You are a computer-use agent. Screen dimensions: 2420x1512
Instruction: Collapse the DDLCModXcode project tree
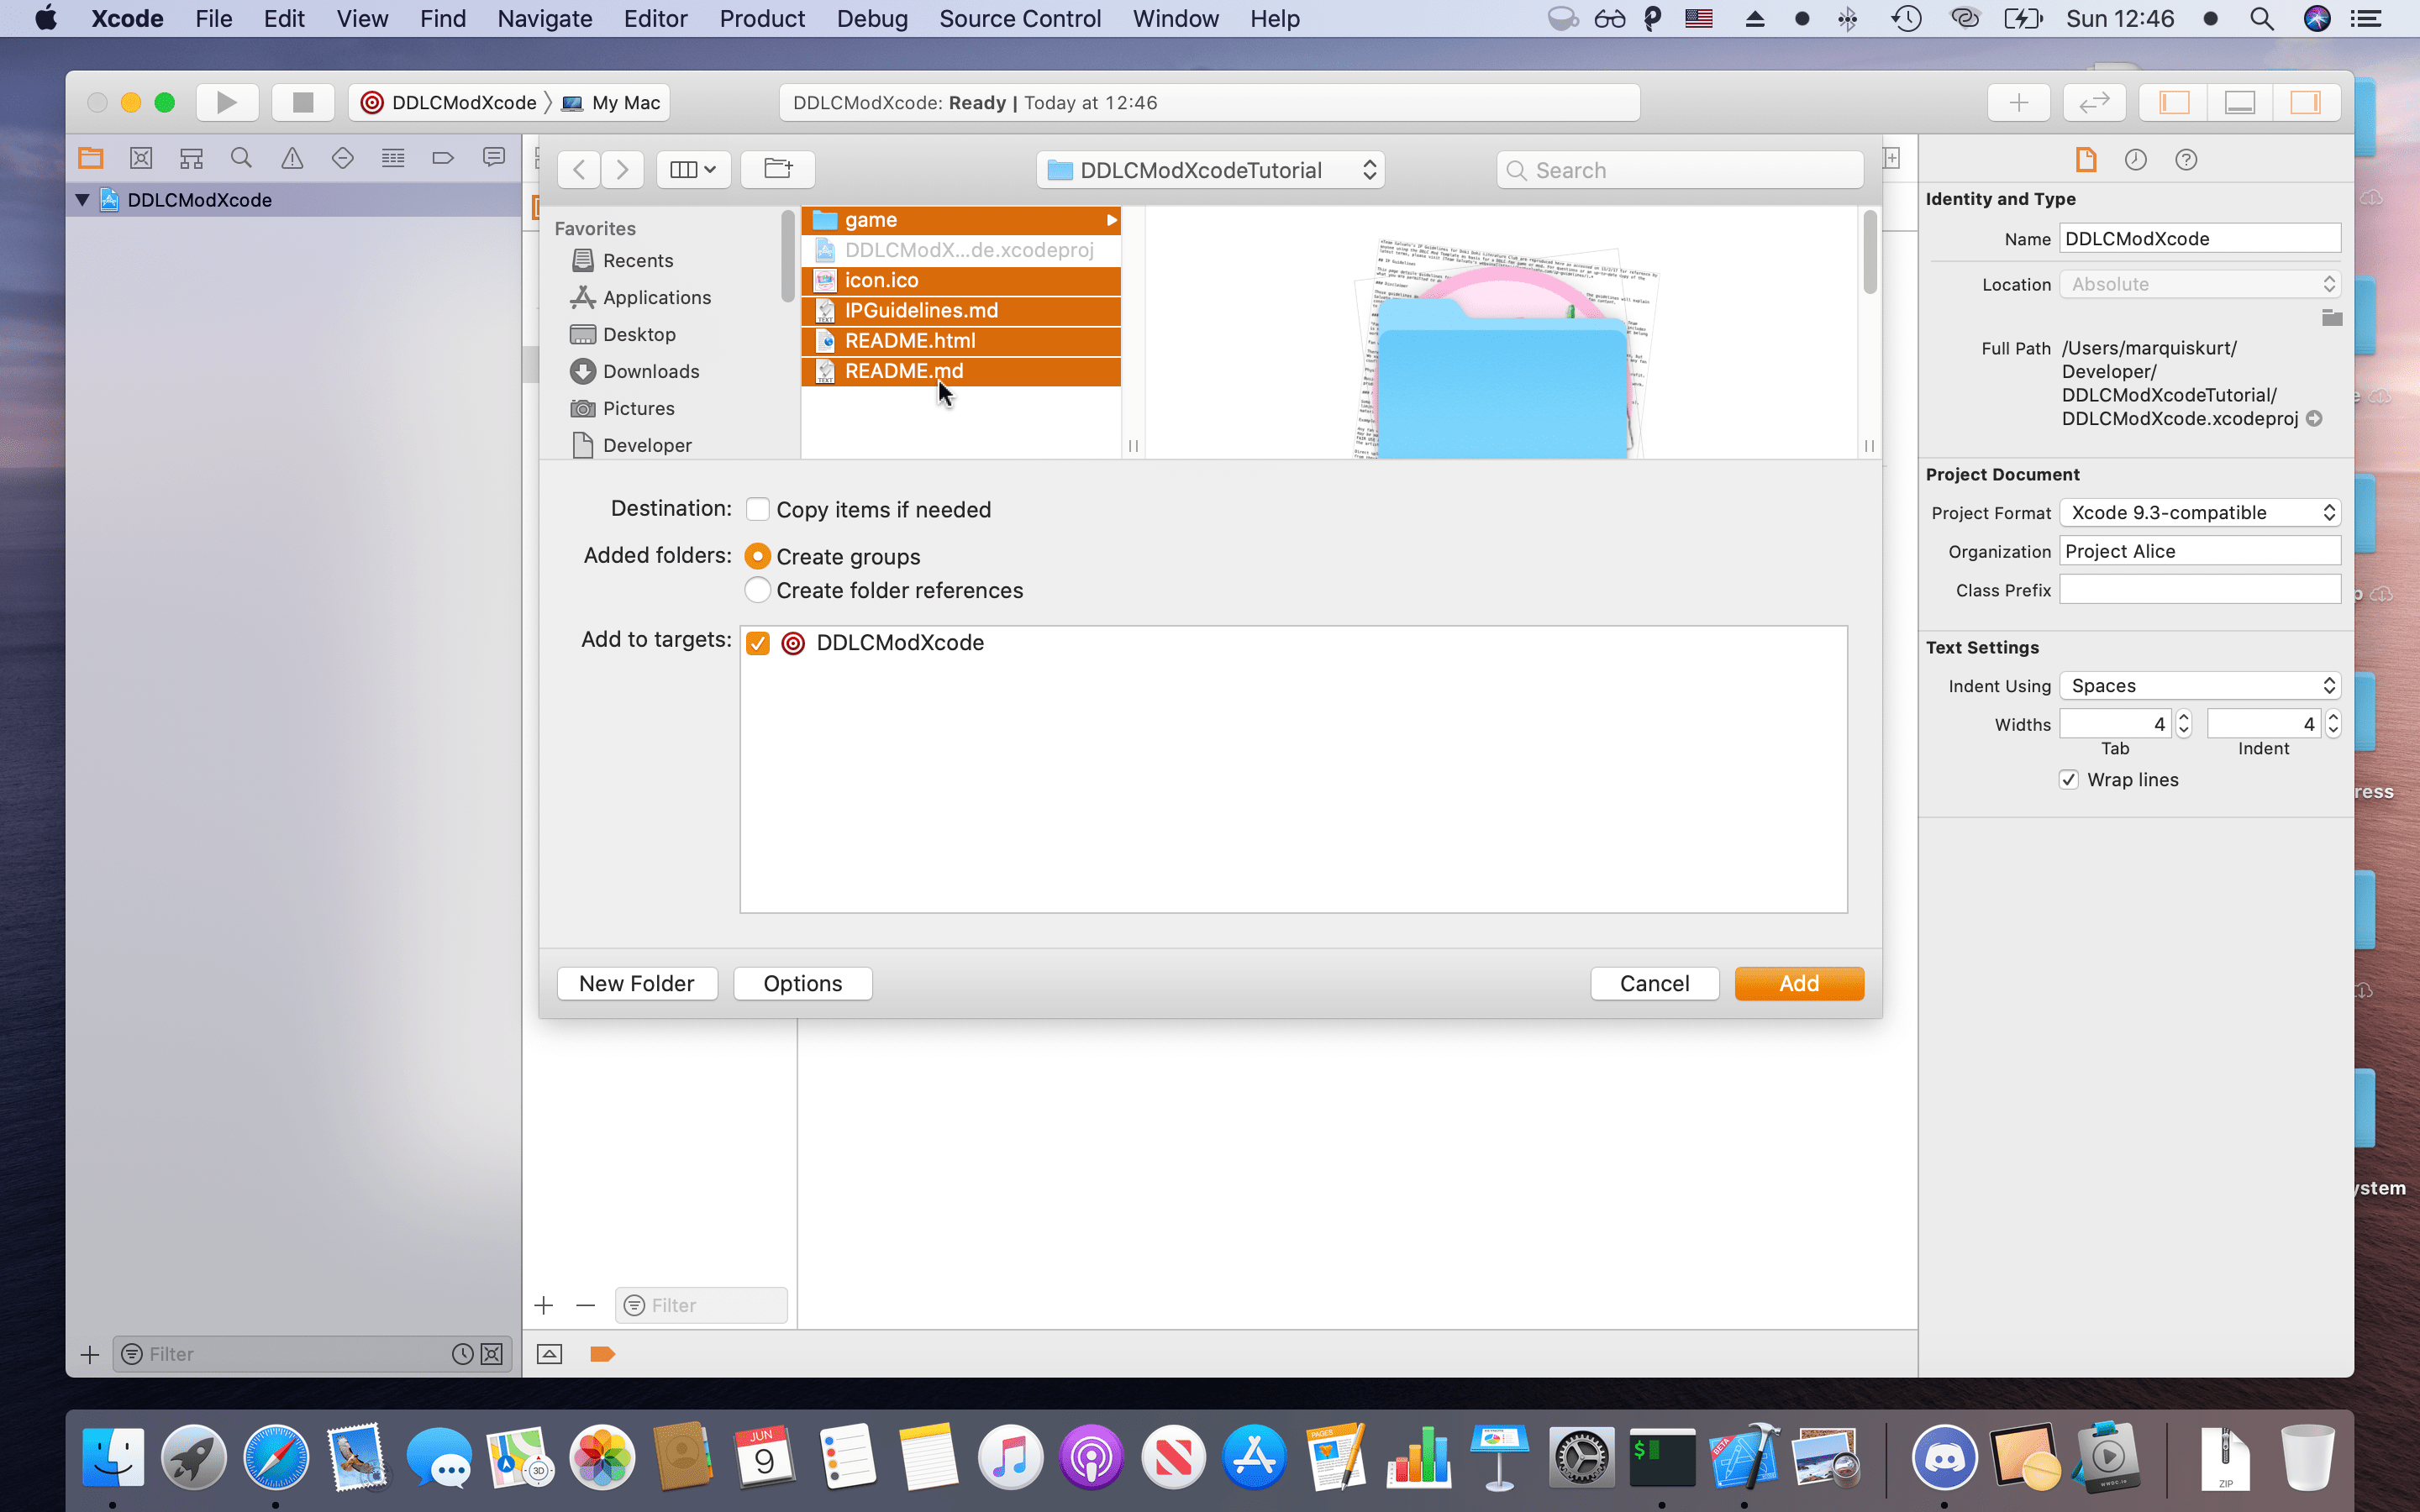[83, 200]
